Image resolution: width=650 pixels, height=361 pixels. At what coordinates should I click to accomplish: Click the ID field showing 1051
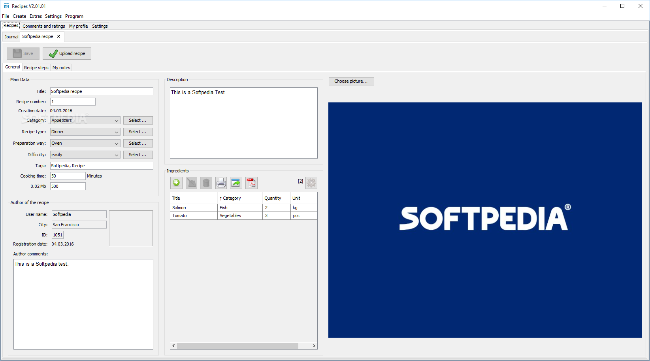pyautogui.click(x=58, y=235)
